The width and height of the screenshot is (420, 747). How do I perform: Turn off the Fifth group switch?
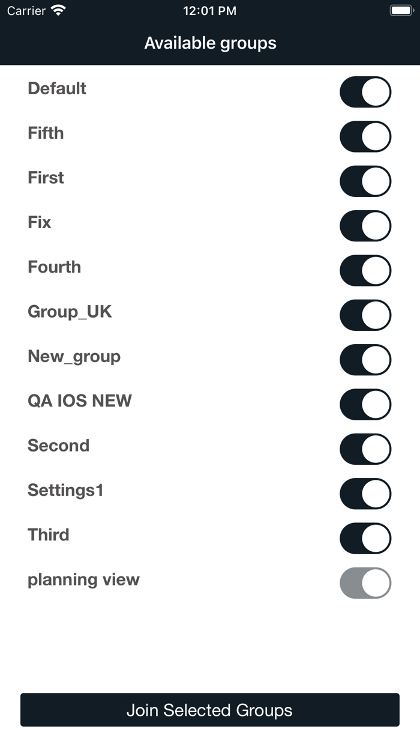pyautogui.click(x=365, y=136)
